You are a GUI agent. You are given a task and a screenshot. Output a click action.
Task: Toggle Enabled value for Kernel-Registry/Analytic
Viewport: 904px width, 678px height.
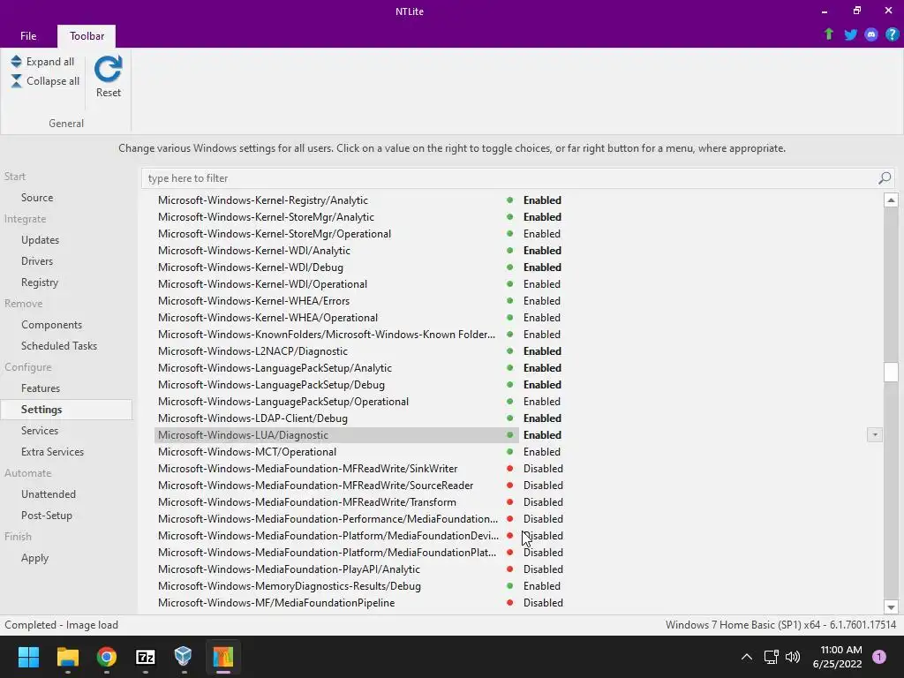(x=542, y=200)
